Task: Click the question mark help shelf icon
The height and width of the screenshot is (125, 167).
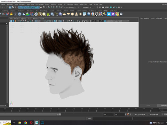Action: [x=121, y=14]
